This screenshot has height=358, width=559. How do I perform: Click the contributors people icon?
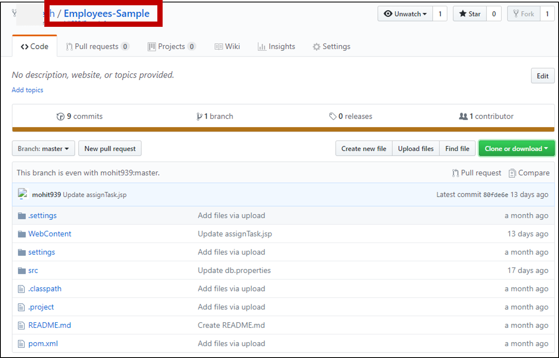[463, 117]
